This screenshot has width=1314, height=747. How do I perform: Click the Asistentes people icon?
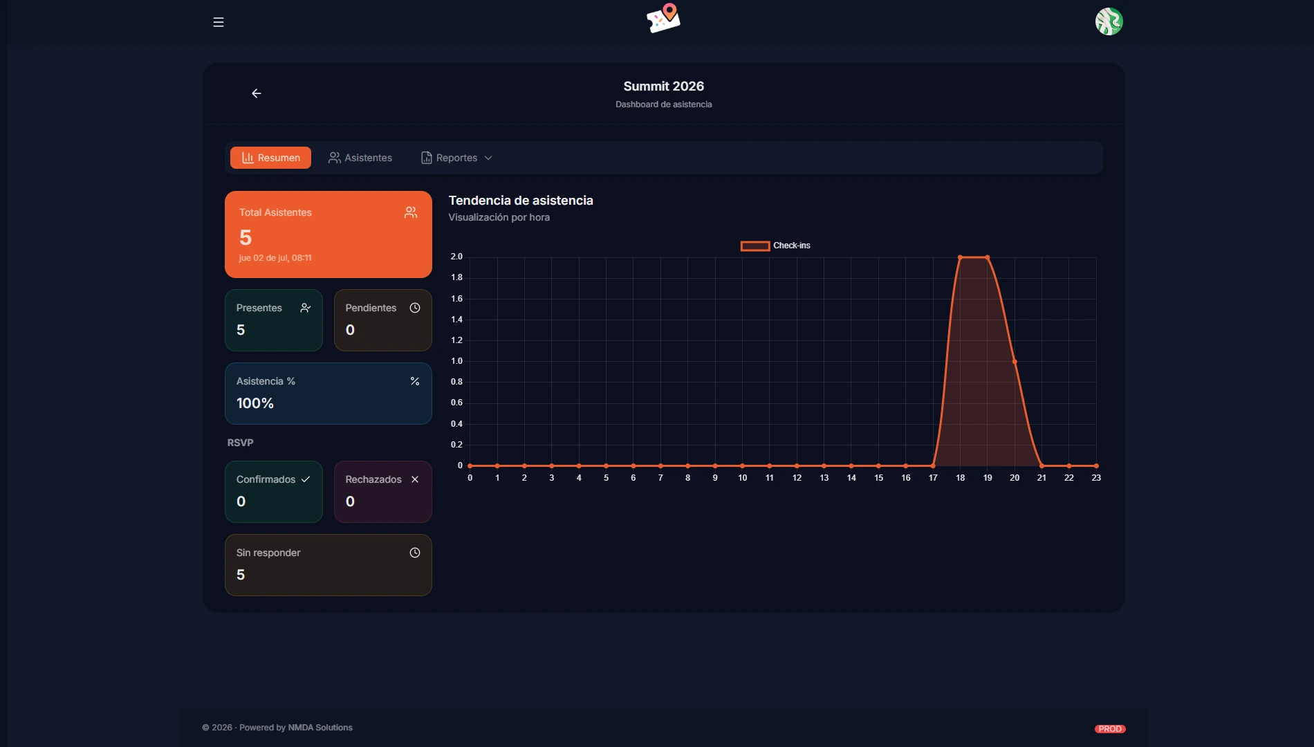pyautogui.click(x=335, y=158)
